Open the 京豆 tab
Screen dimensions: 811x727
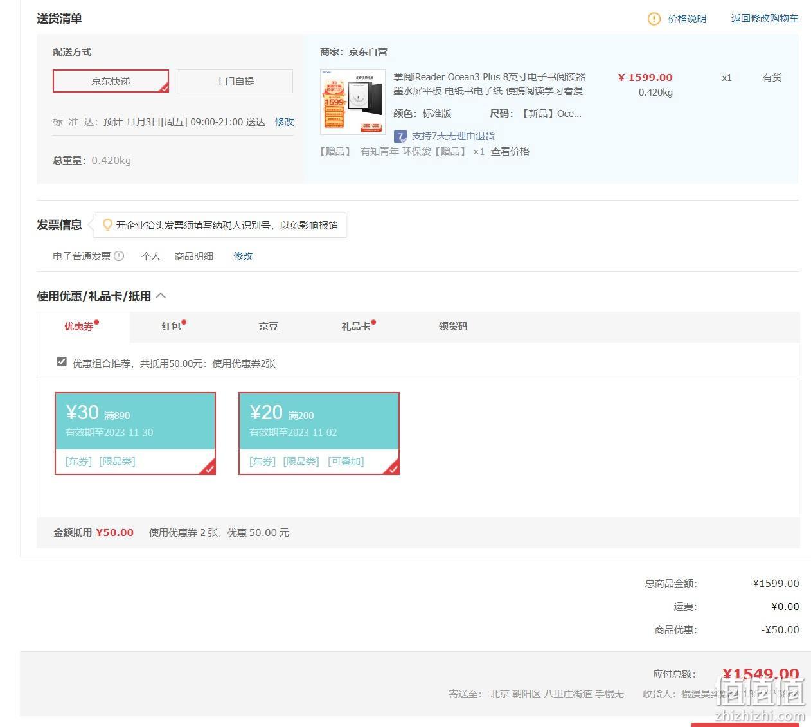[268, 327]
